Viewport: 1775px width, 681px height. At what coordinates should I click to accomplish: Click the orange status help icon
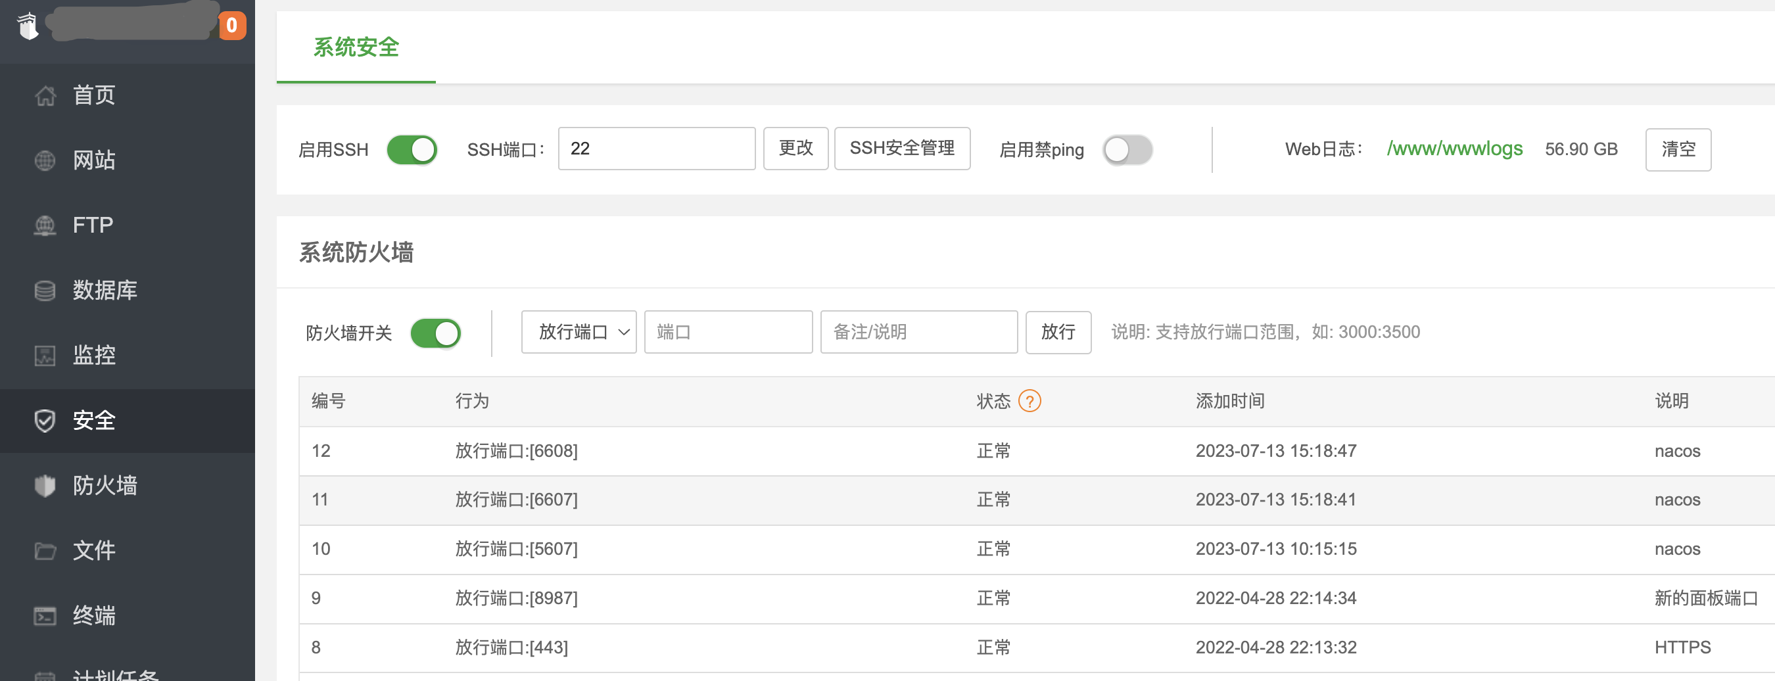tap(1029, 401)
